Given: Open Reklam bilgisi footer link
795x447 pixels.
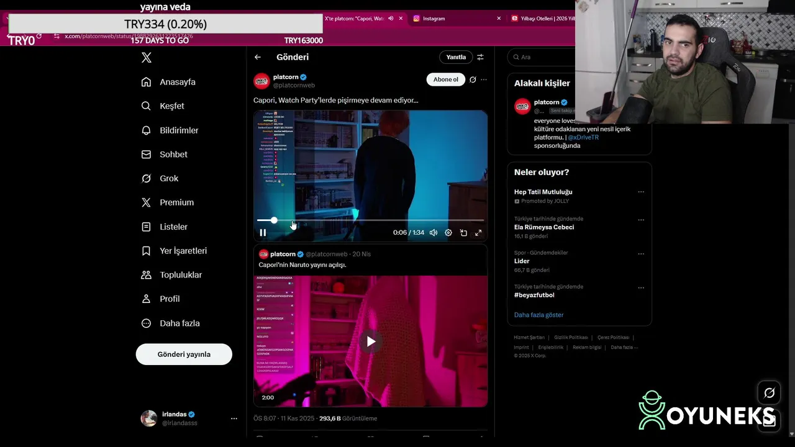Looking at the screenshot, I should pyautogui.click(x=587, y=348).
